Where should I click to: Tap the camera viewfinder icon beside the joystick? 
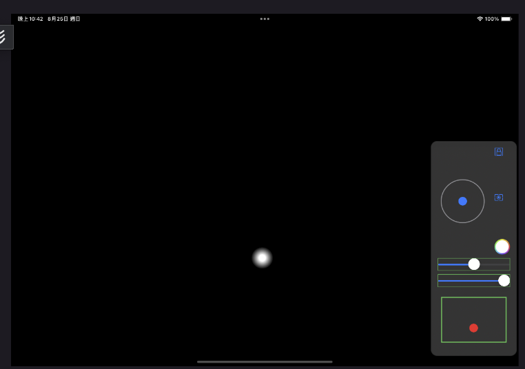499,198
